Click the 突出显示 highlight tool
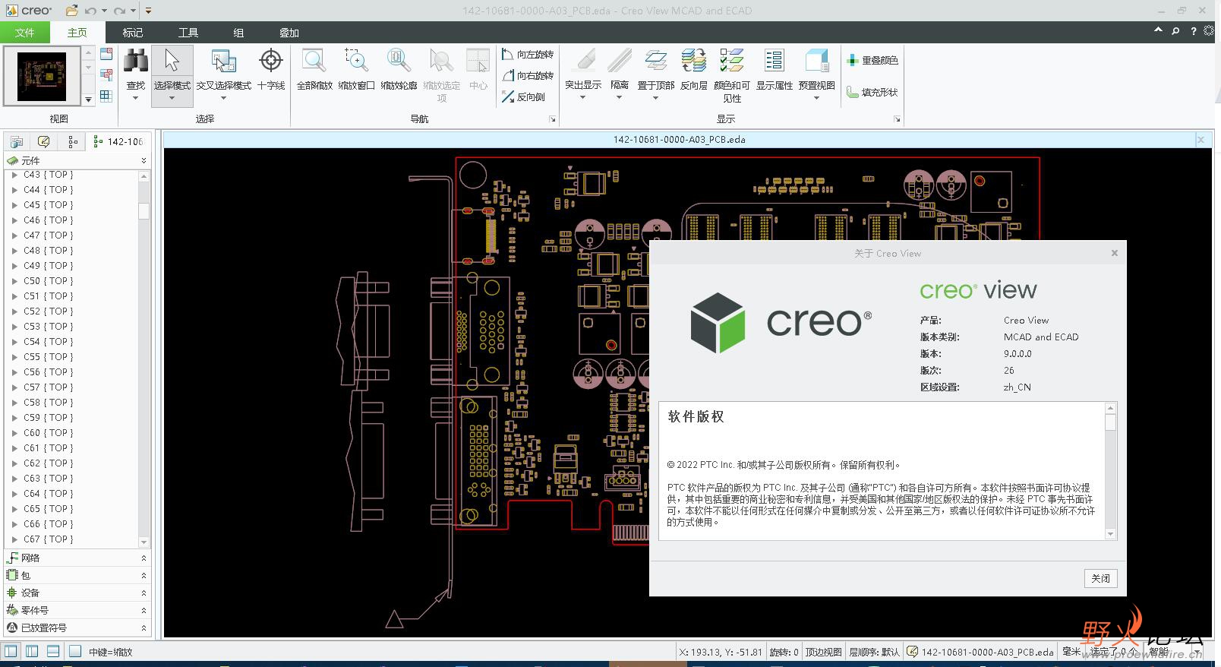1221x667 pixels. [583, 61]
